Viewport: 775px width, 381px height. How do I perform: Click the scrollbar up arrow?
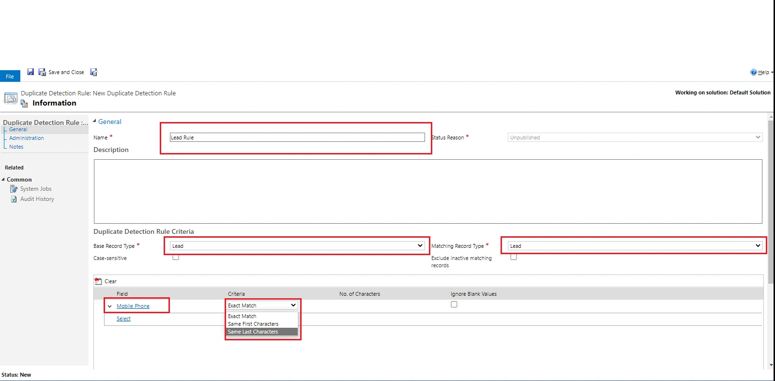[771, 117]
